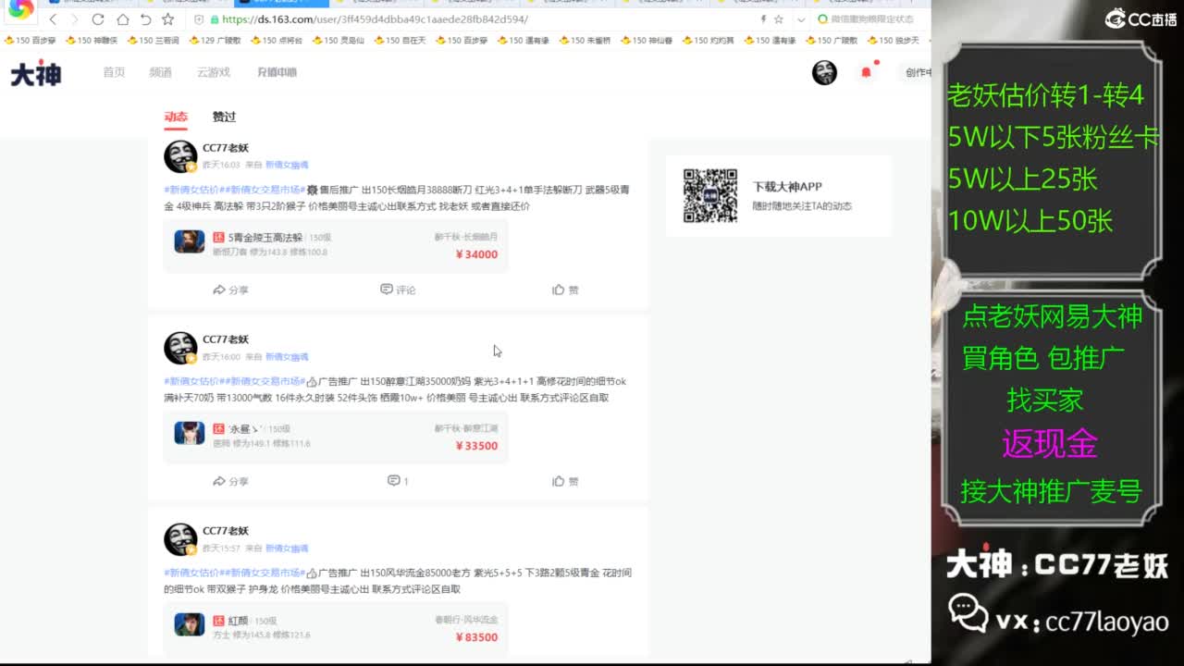Open the 充值中心 menu item
The height and width of the screenshot is (666, 1184).
pyautogui.click(x=277, y=72)
